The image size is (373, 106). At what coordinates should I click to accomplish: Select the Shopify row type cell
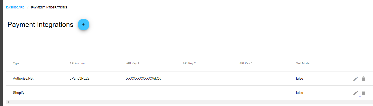pyautogui.click(x=19, y=93)
